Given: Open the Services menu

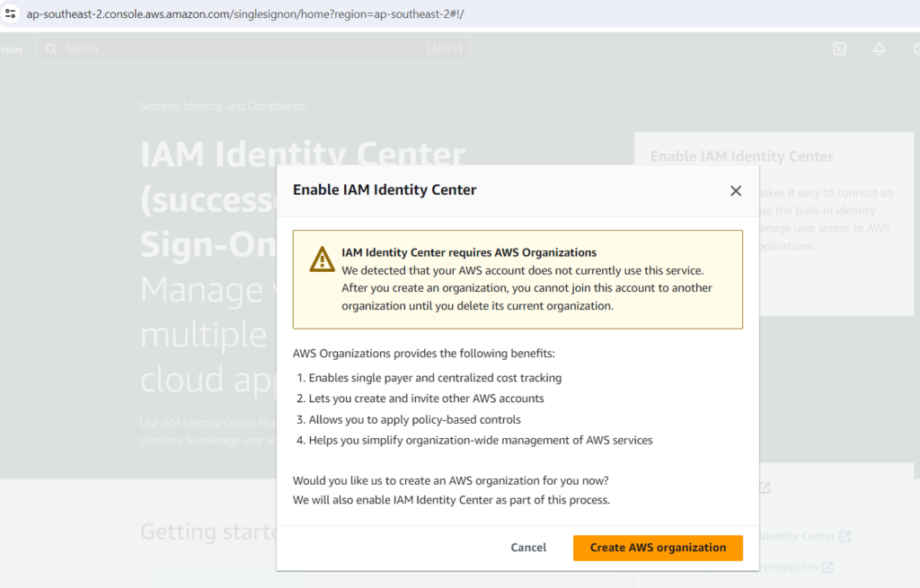Looking at the screenshot, I should point(11,49).
